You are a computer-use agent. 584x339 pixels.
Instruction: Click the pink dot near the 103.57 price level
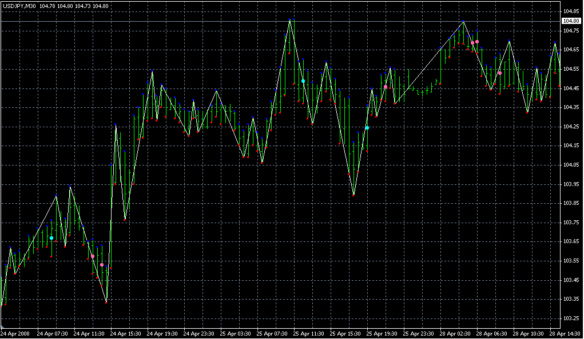(93, 256)
